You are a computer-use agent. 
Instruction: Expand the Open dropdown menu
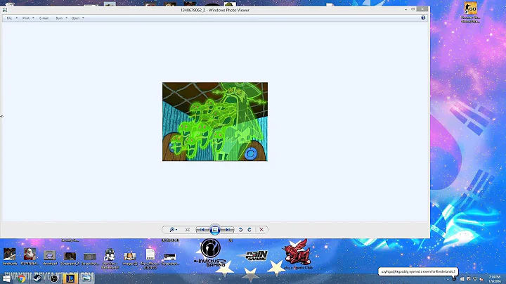(x=75, y=18)
